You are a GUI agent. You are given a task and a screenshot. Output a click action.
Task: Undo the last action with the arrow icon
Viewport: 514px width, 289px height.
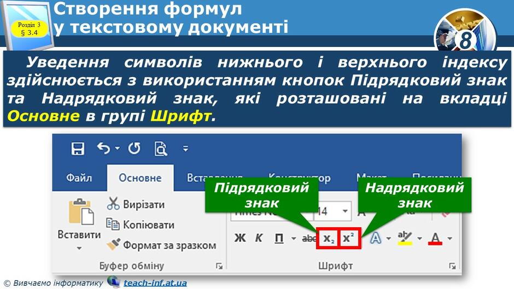(104, 149)
